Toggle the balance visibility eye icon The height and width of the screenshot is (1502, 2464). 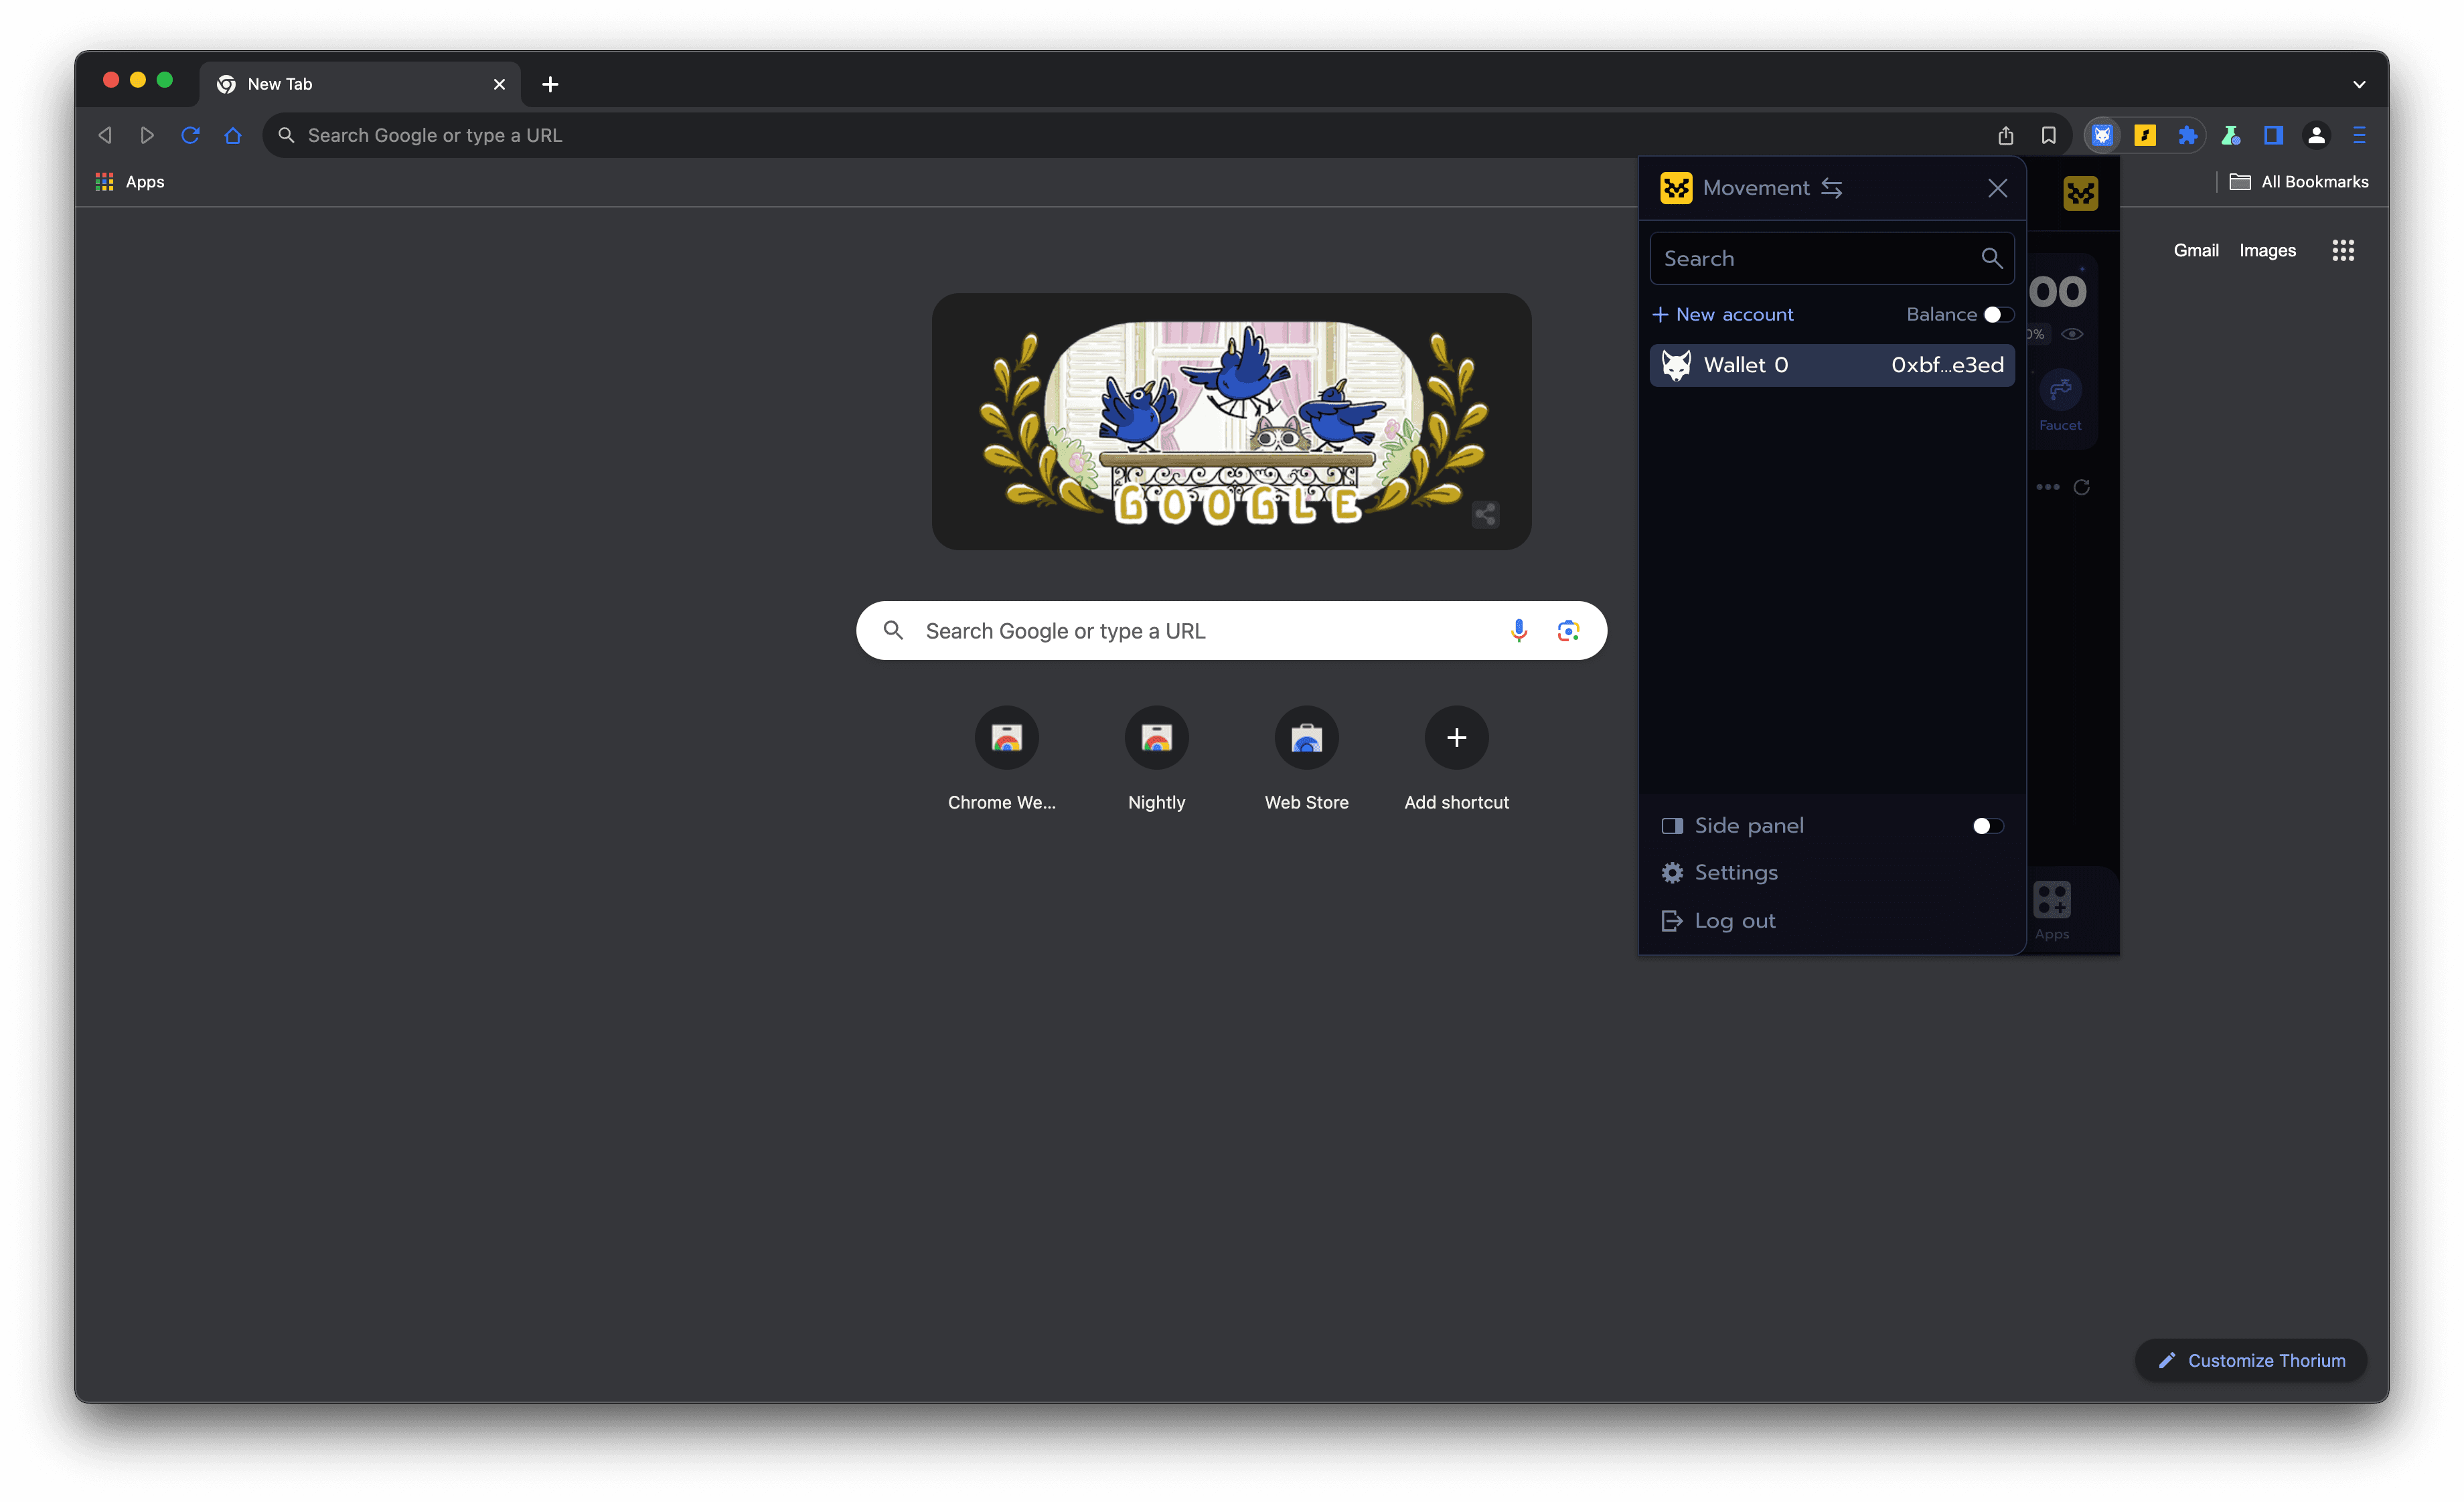pyautogui.click(x=2072, y=334)
